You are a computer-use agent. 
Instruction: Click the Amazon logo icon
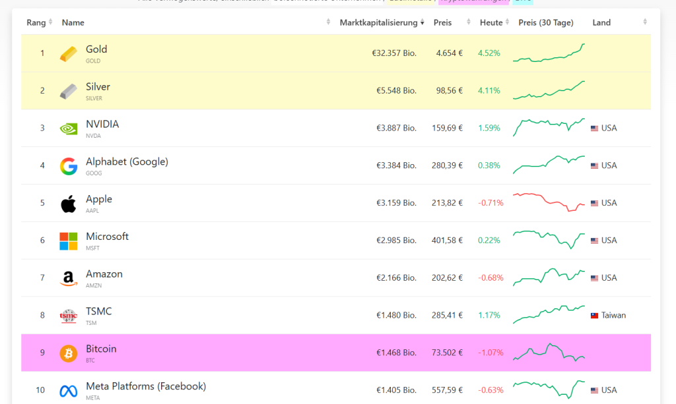pos(69,279)
